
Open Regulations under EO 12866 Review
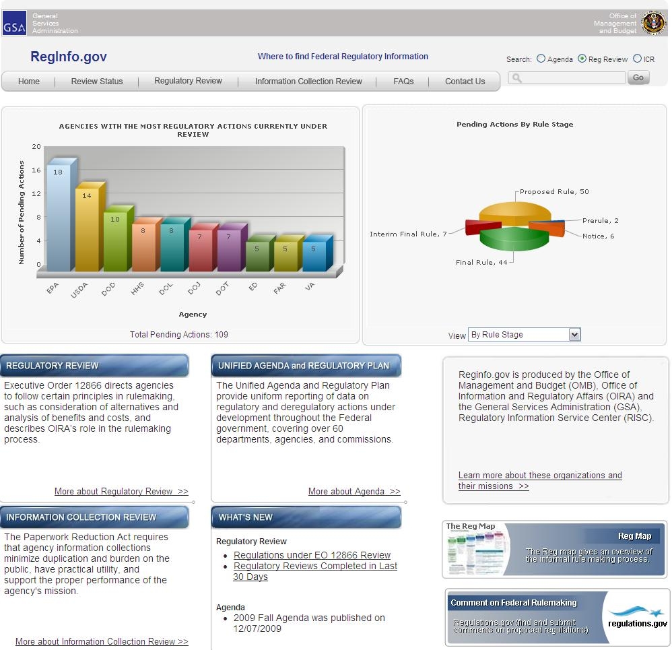[312, 555]
